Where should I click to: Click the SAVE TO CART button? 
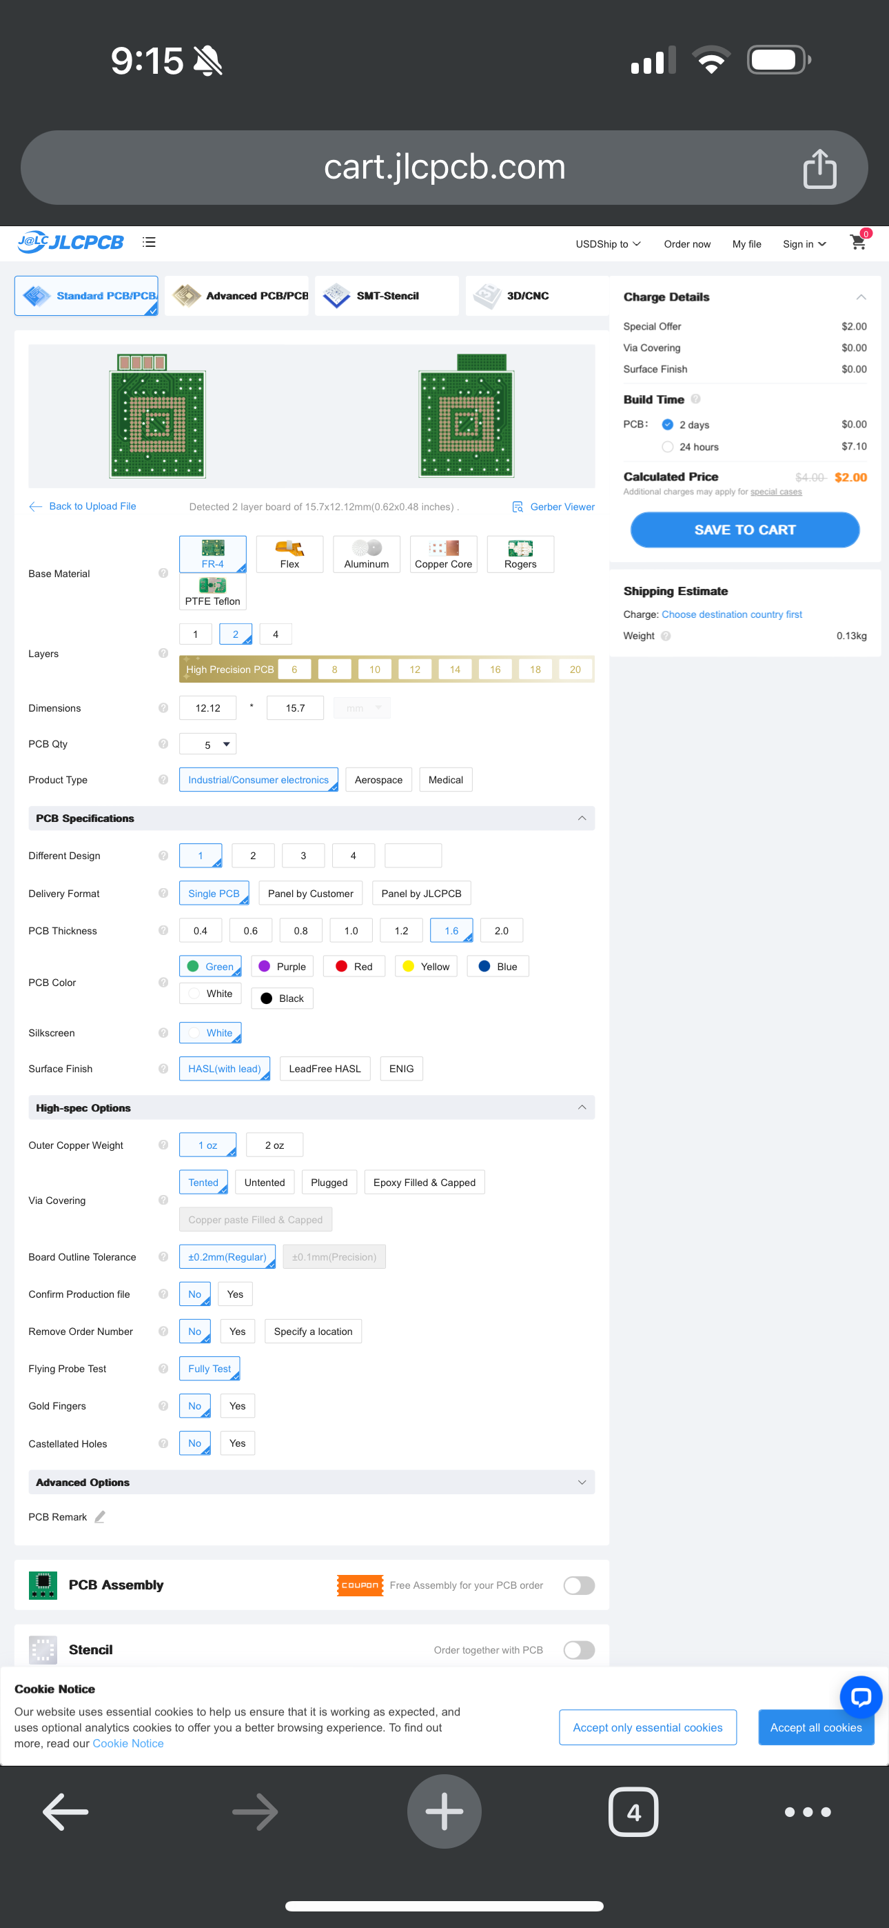click(x=744, y=530)
